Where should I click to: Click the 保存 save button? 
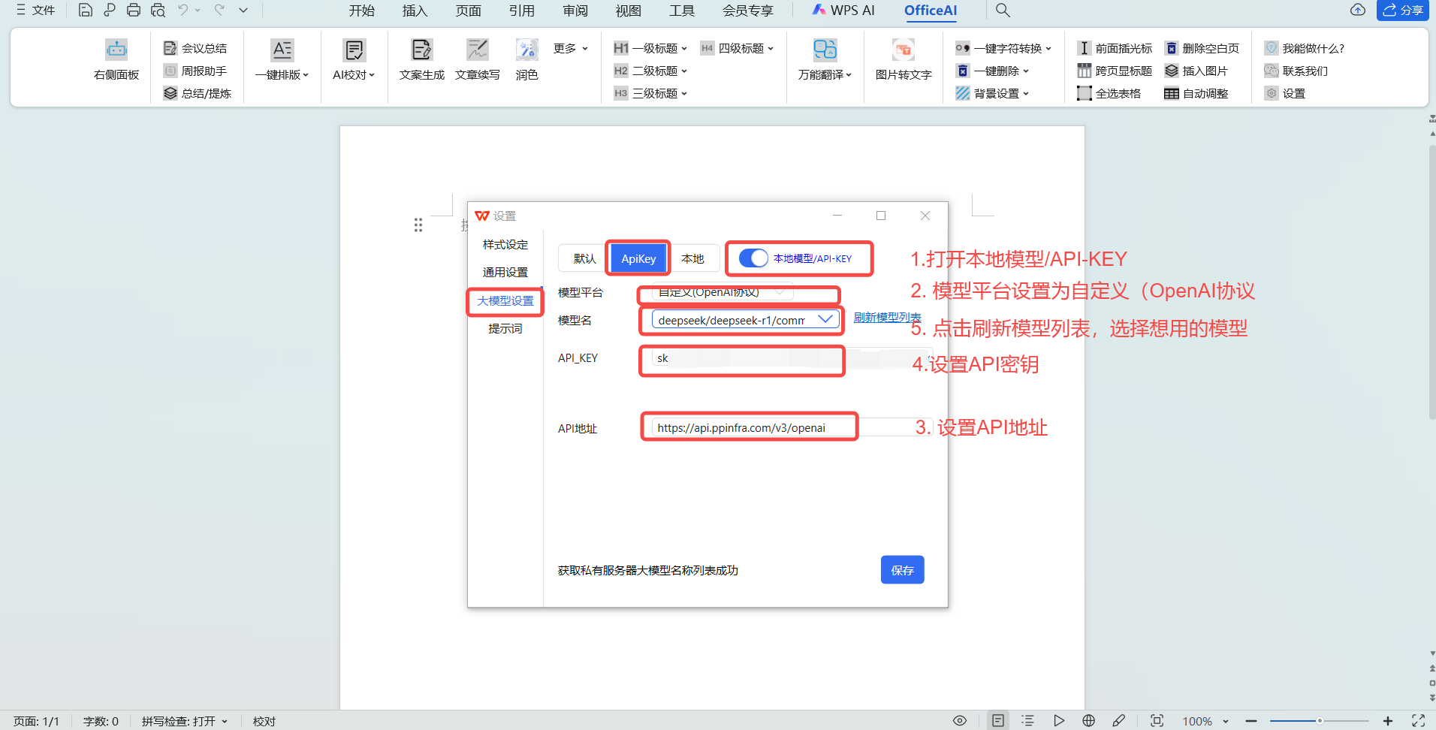[902, 570]
